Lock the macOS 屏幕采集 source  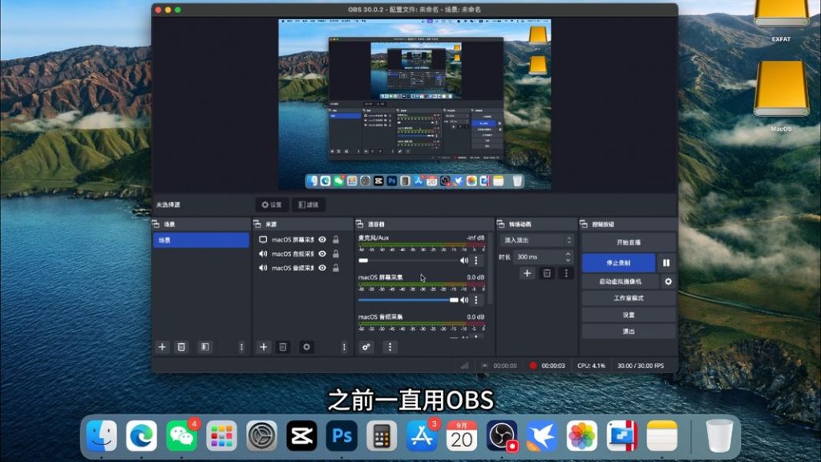pos(336,239)
